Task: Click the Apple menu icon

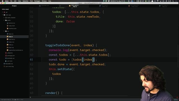Action: (3, 1)
